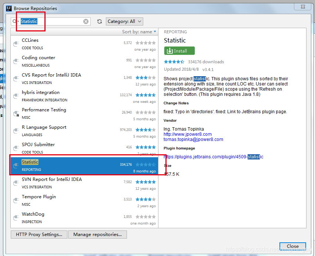Click the Close button at the bottom

click(x=292, y=246)
